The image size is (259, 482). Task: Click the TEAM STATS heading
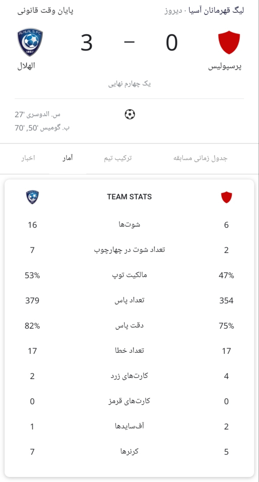pos(129,197)
